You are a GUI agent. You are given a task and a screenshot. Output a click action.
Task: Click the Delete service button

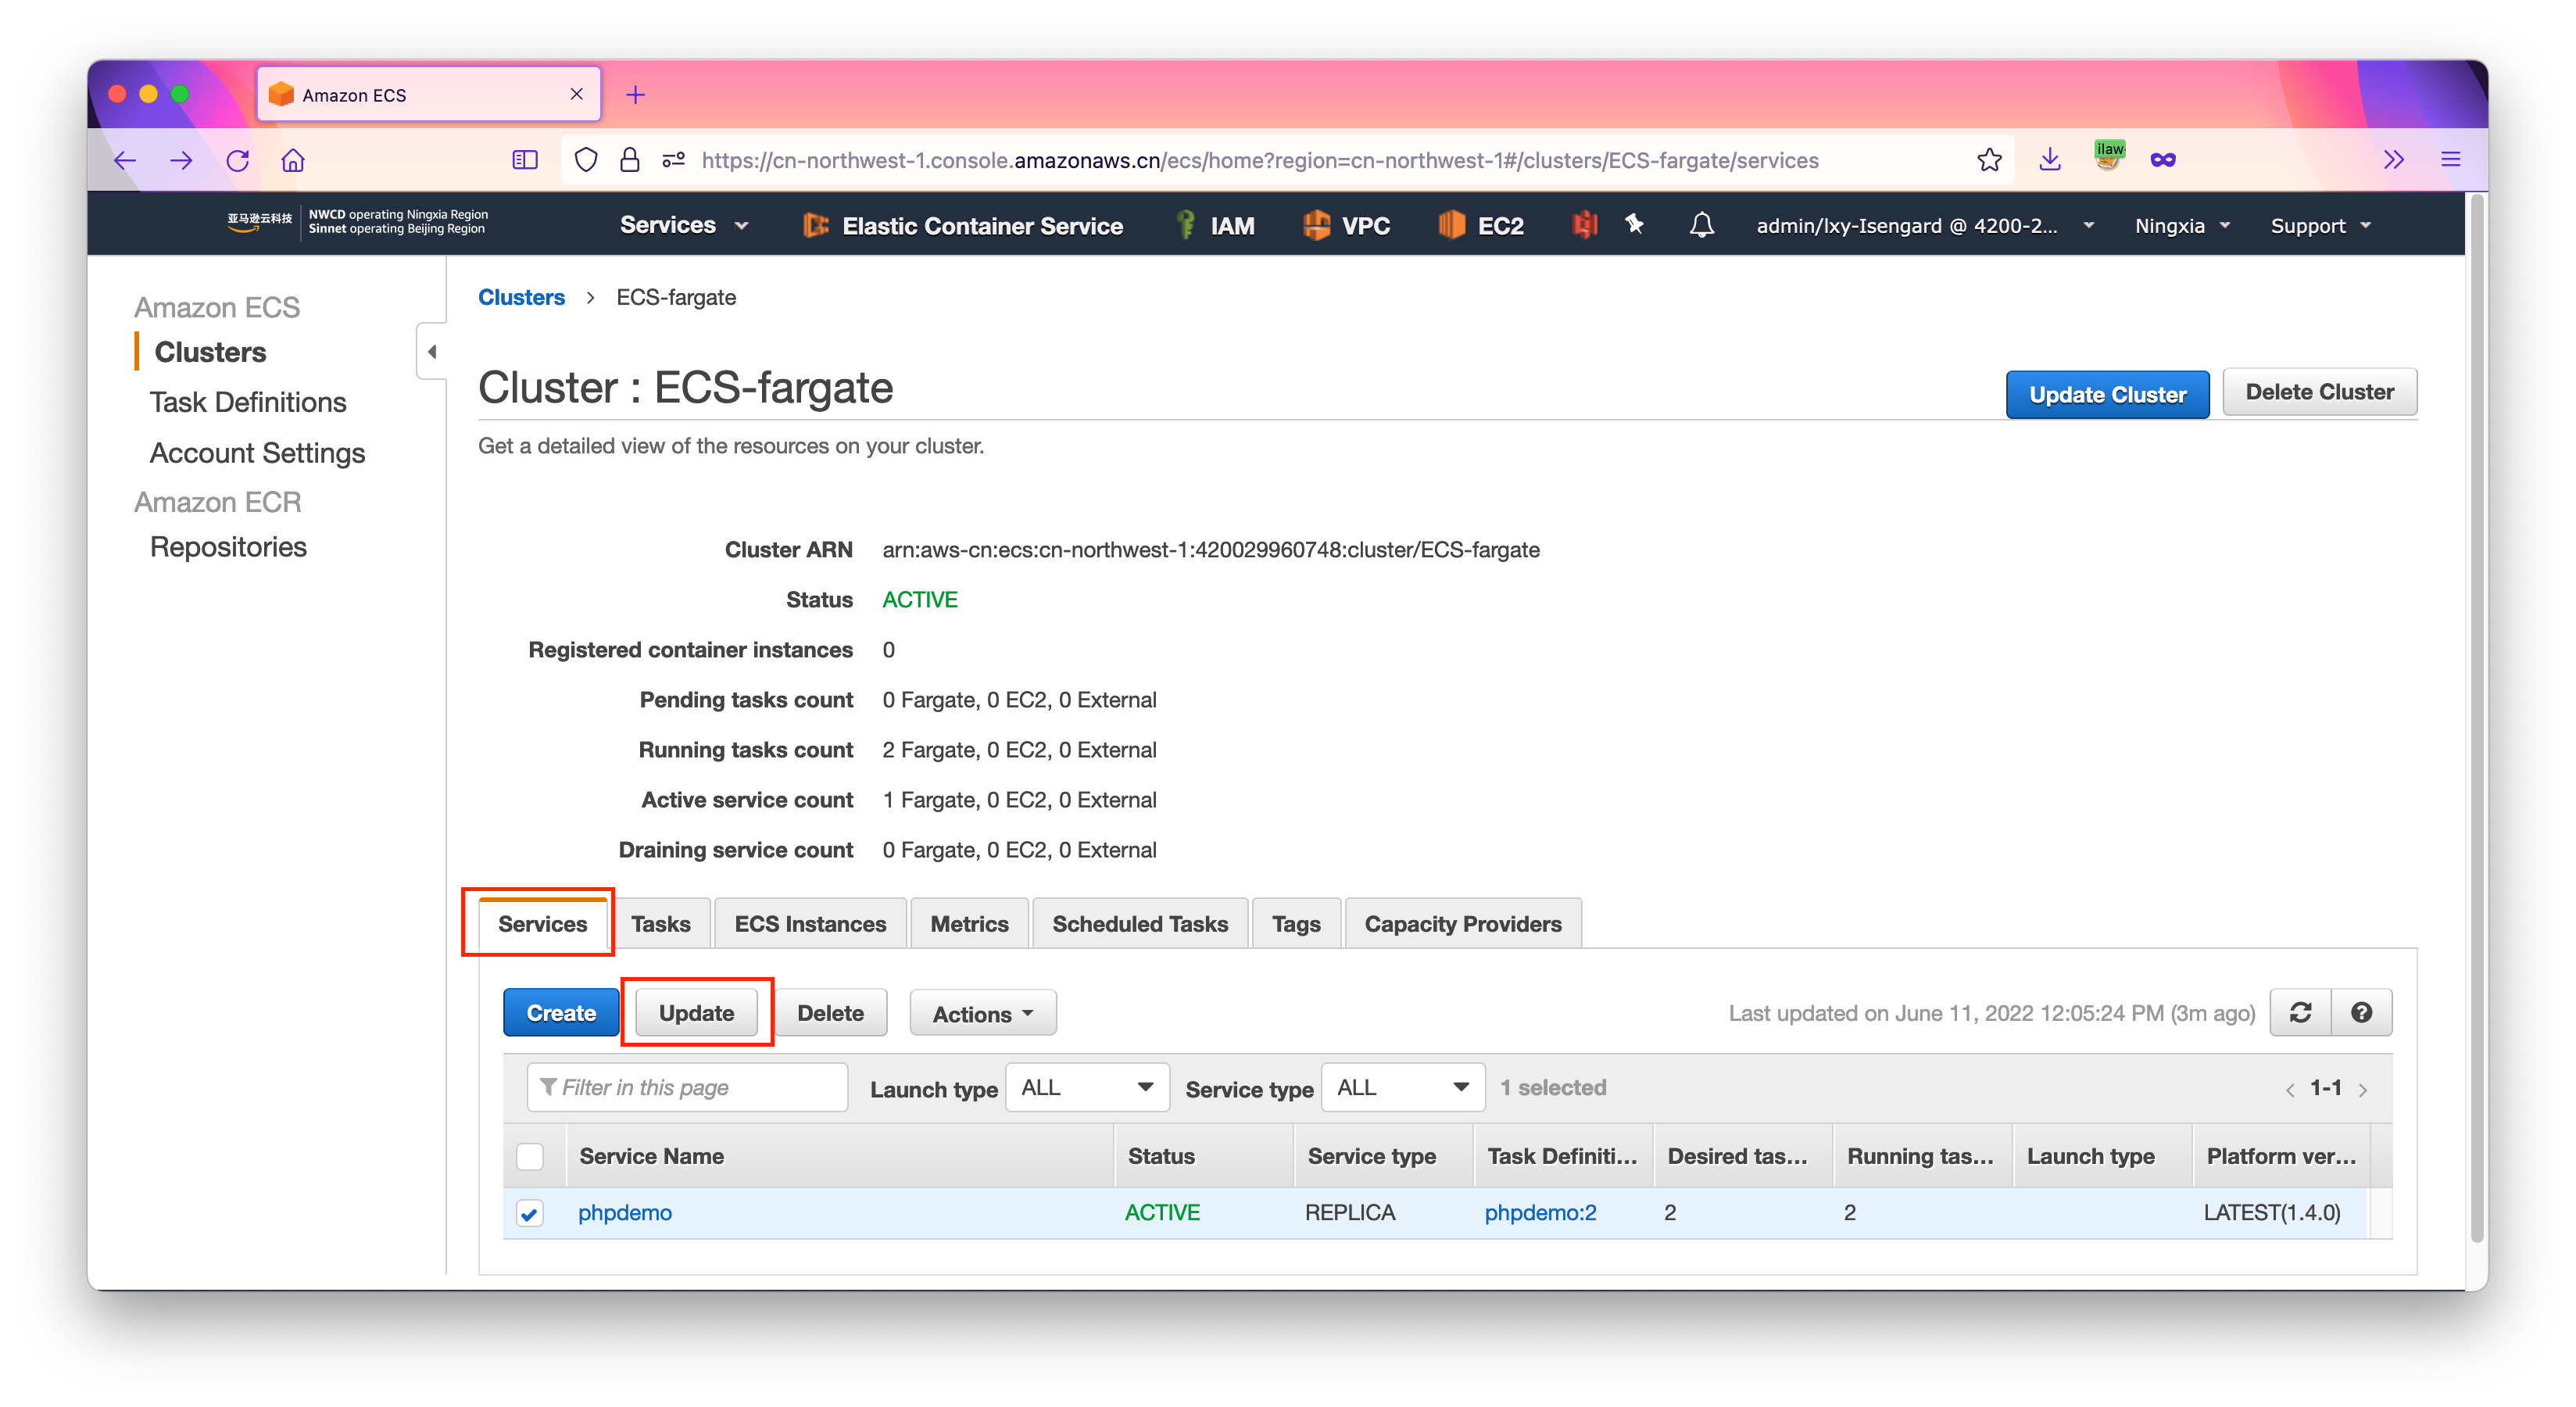tap(830, 1012)
